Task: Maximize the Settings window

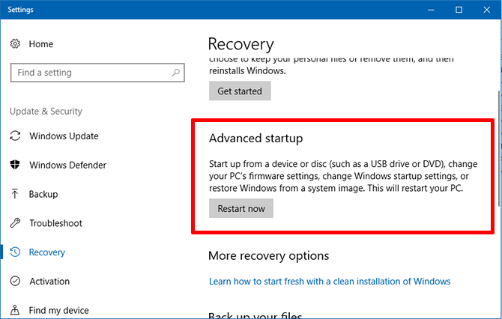Action: pos(459,10)
